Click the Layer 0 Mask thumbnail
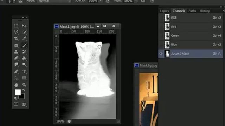Image resolution: width=225 pixels, height=126 pixels. [167, 54]
